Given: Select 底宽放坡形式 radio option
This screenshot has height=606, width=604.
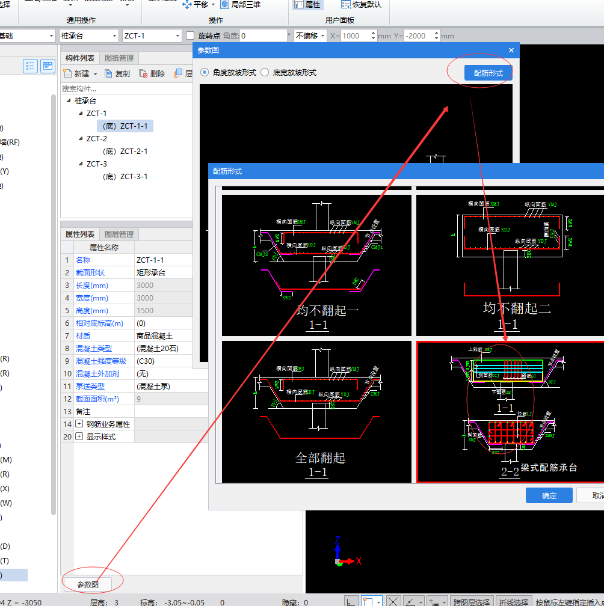Looking at the screenshot, I should tap(265, 72).
